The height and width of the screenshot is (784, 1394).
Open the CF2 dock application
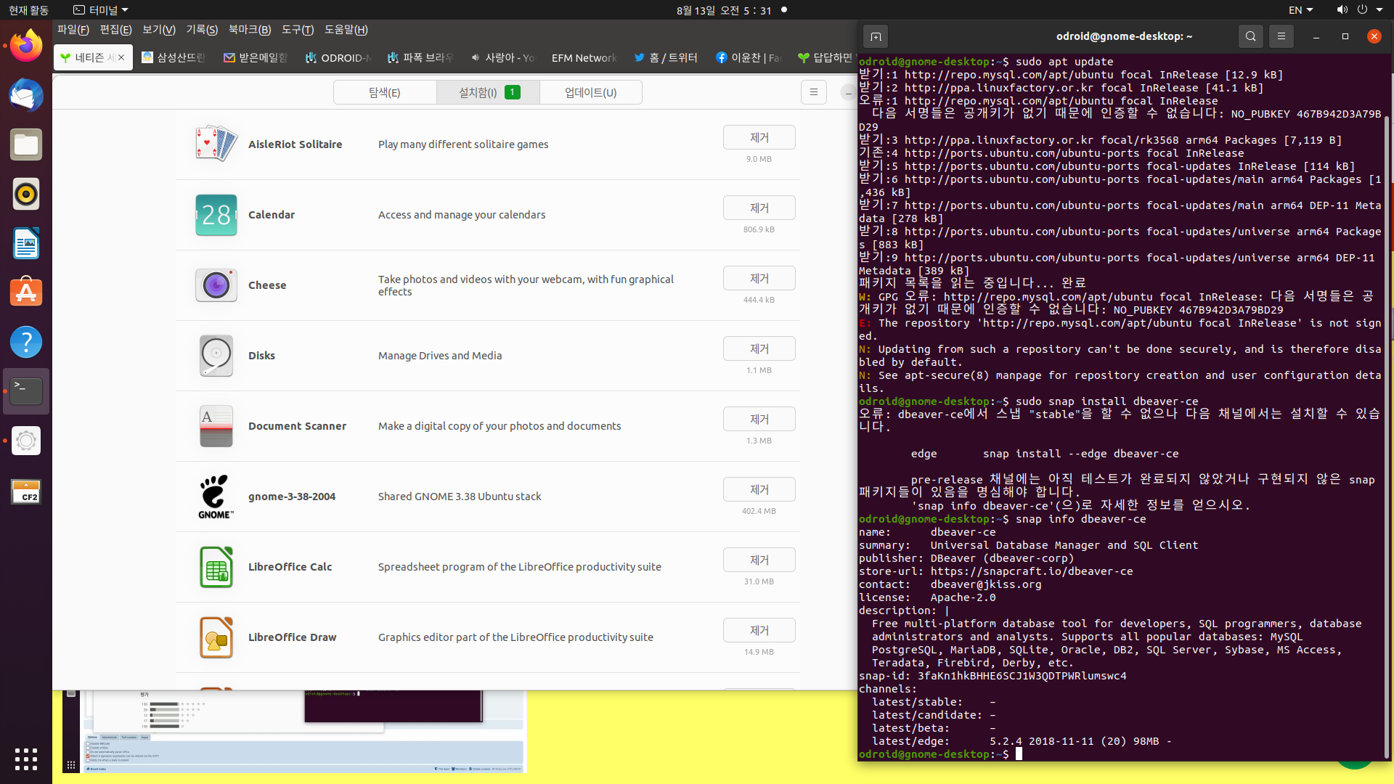click(x=26, y=491)
